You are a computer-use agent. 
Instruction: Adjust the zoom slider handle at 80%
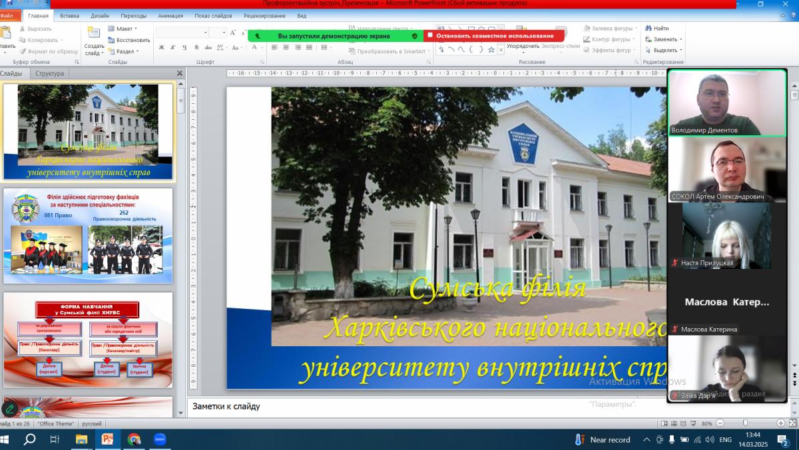coord(745,423)
